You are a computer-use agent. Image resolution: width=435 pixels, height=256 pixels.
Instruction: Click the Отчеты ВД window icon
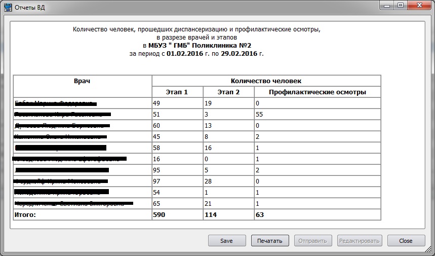[8, 7]
